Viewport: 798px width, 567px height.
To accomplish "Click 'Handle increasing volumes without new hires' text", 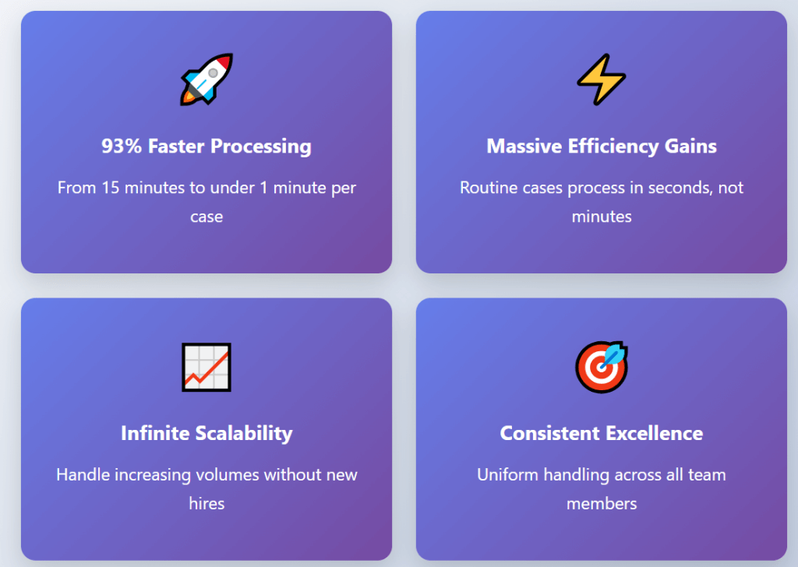I will click(207, 489).
